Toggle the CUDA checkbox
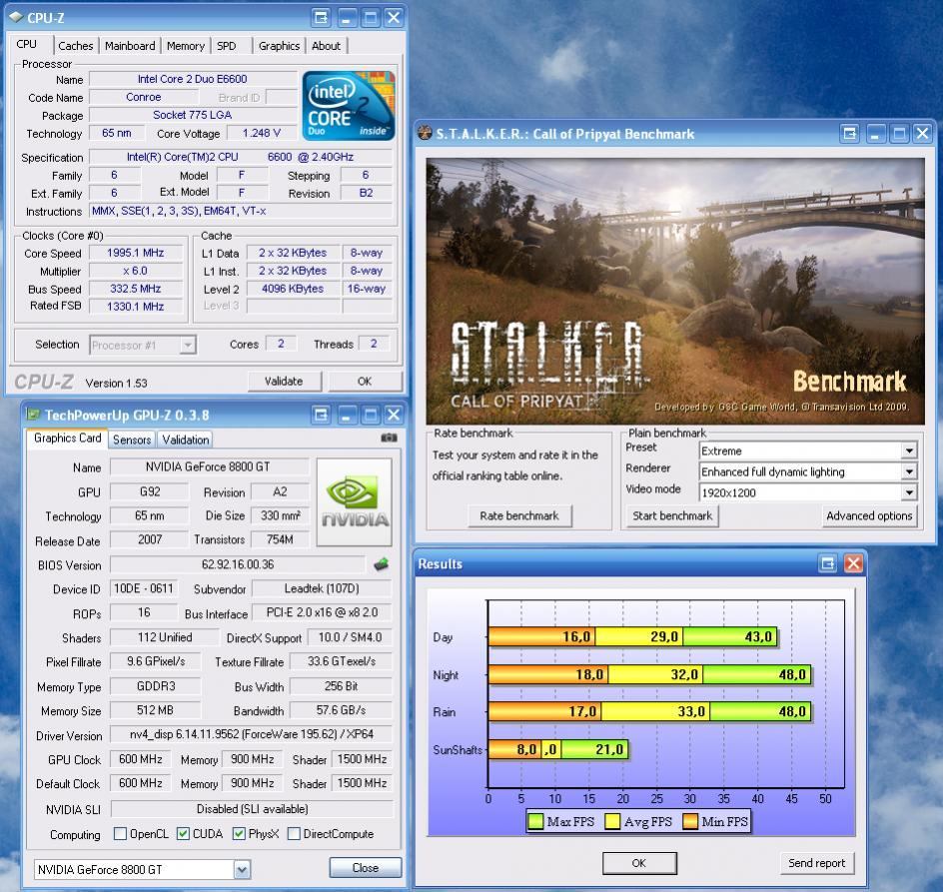943x892 pixels. click(184, 834)
